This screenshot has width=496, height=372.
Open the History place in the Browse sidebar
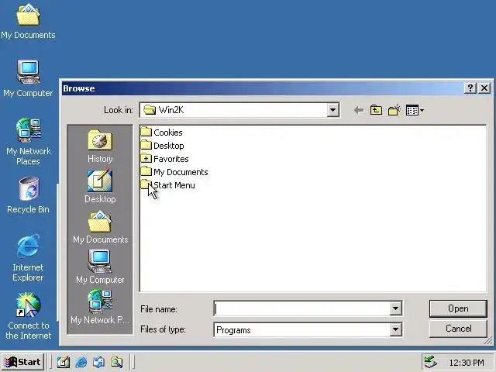pyautogui.click(x=100, y=146)
